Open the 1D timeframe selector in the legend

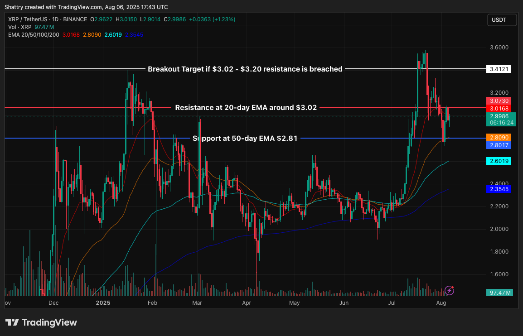[55, 19]
